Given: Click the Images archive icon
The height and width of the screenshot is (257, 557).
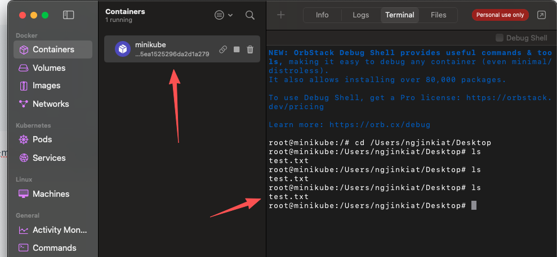Looking at the screenshot, I should tap(24, 85).
